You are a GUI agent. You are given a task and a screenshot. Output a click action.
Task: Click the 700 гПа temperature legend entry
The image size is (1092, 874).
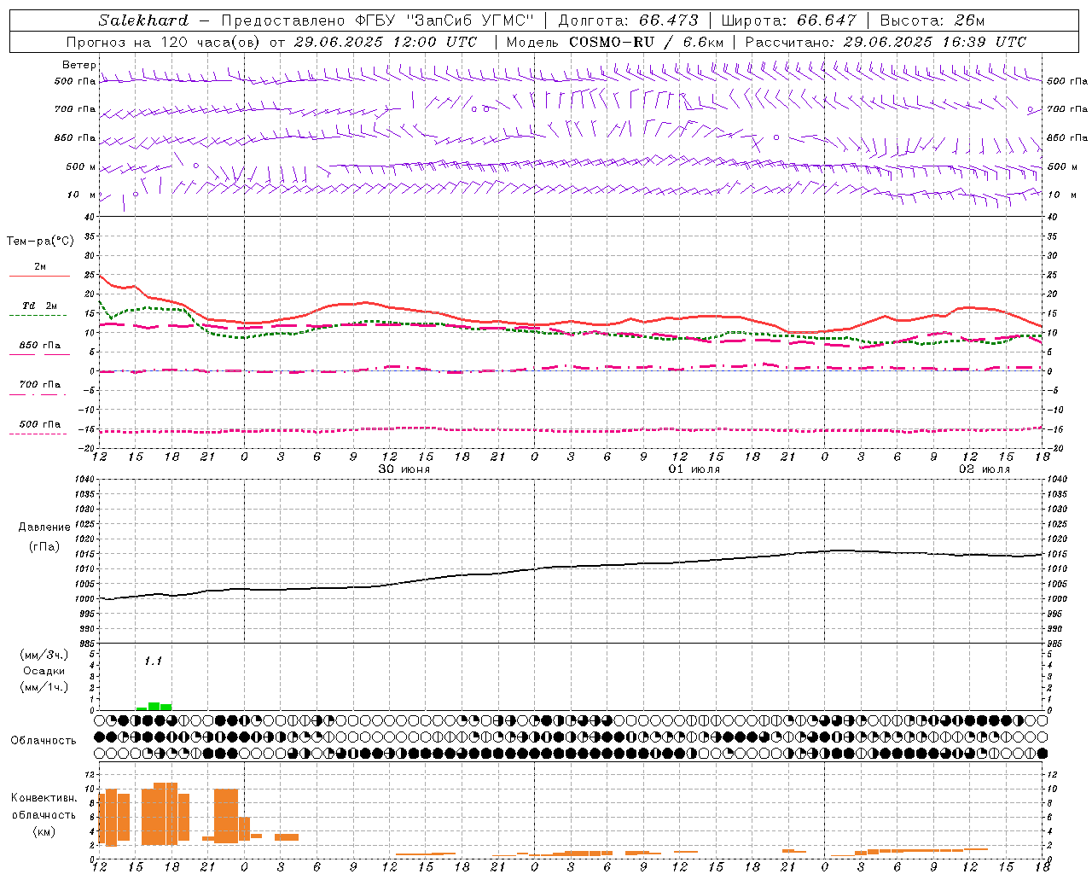tap(40, 385)
